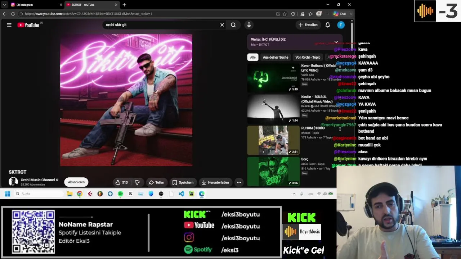
Task: Focus the browser address bar
Action: 148,14
